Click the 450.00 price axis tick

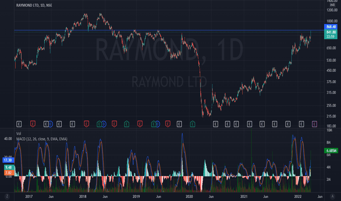coord(331,71)
